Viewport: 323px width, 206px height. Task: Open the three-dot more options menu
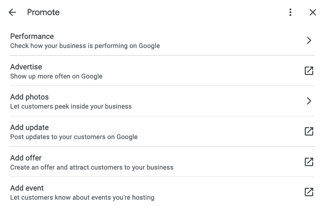290,12
